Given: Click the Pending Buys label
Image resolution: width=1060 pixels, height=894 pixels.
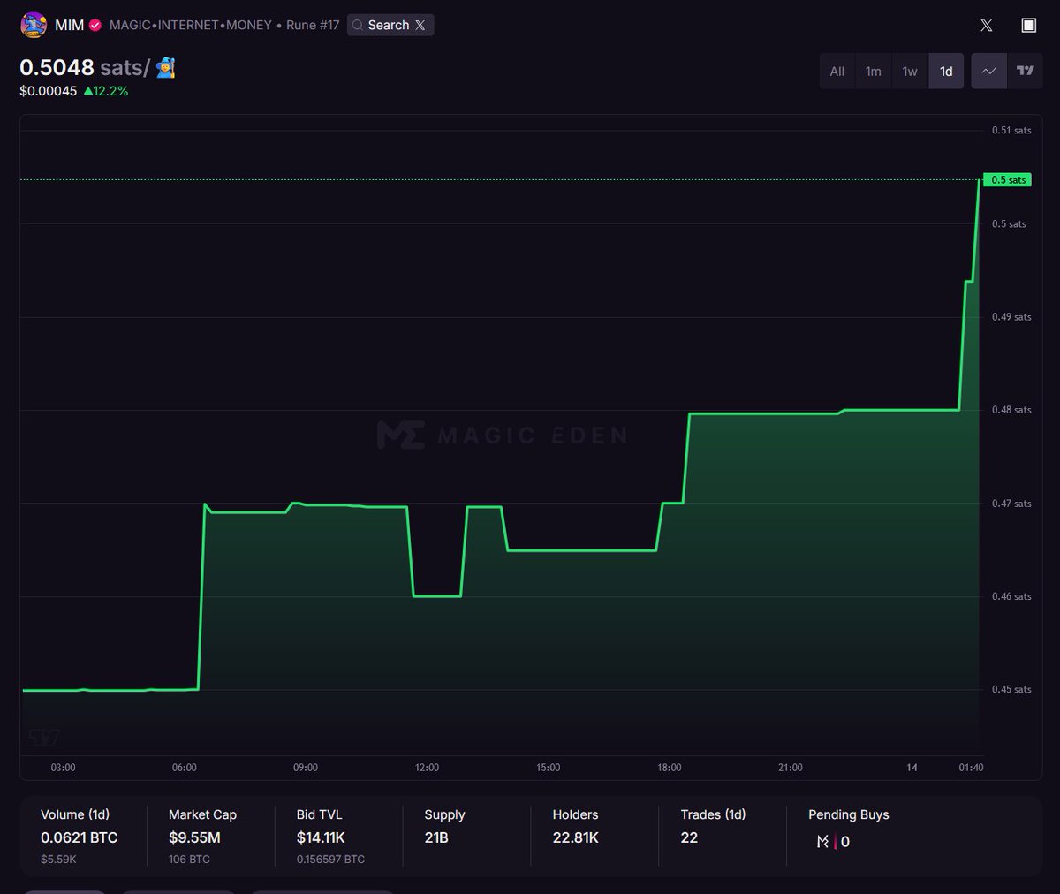Looking at the screenshot, I should (x=849, y=814).
